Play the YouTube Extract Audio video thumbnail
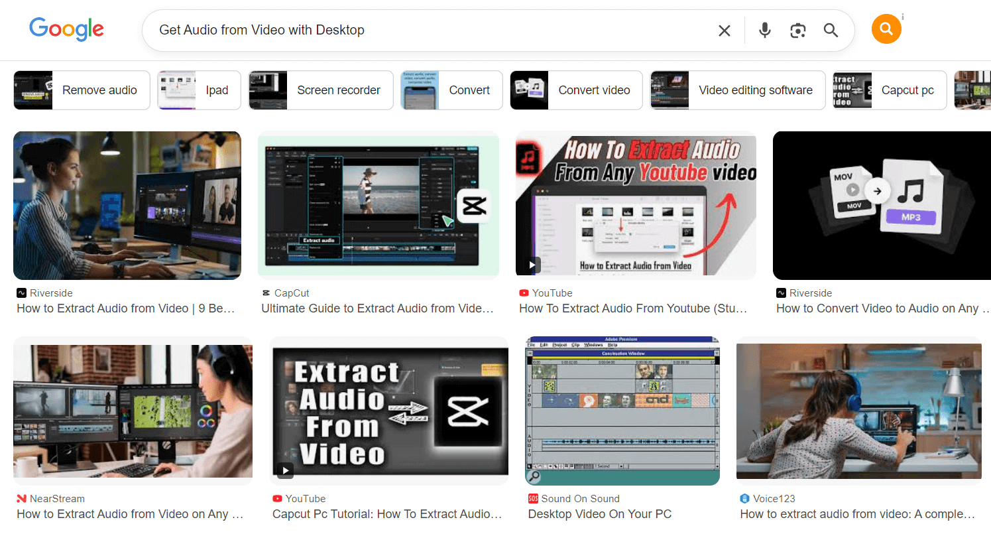991x534 pixels. pyautogui.click(x=636, y=206)
